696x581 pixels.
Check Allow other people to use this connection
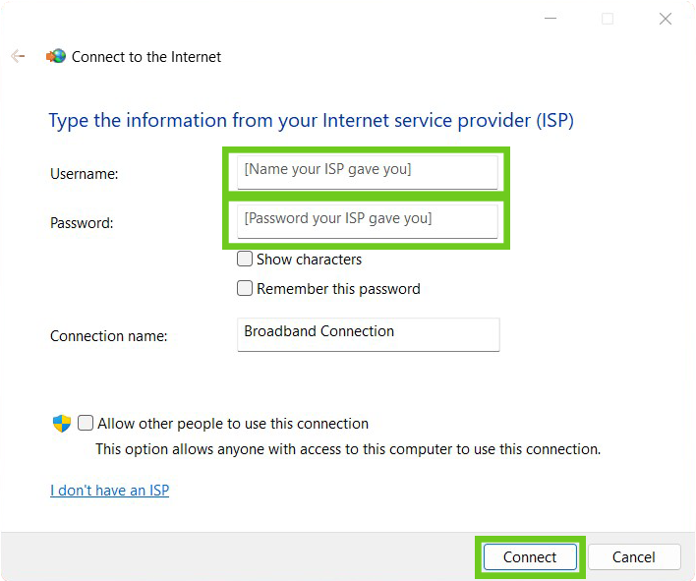pos(87,424)
